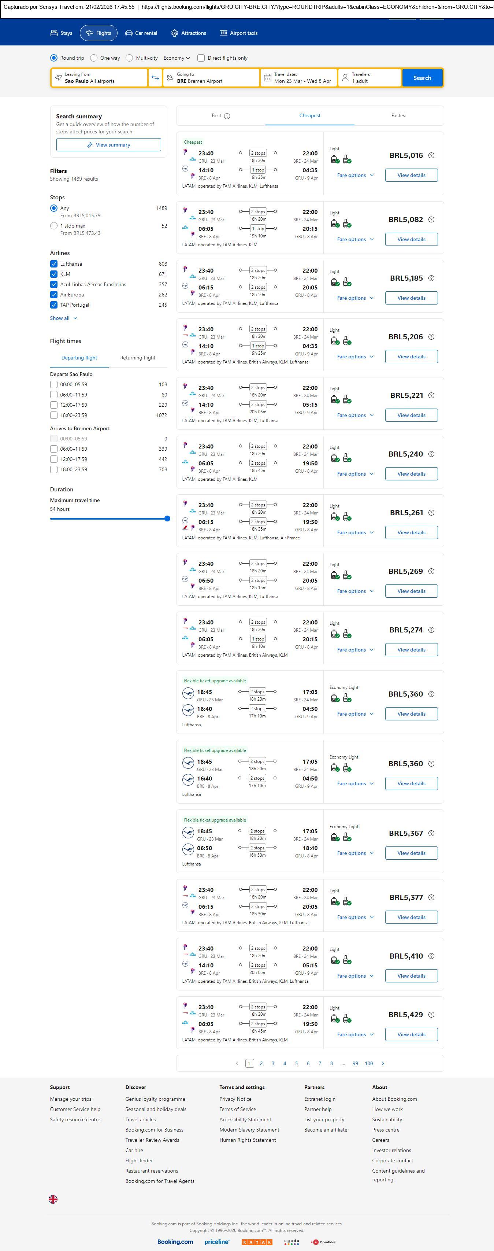Click View details for the BRL5,360 Lufthansa flight
494x1251 pixels.
(411, 714)
